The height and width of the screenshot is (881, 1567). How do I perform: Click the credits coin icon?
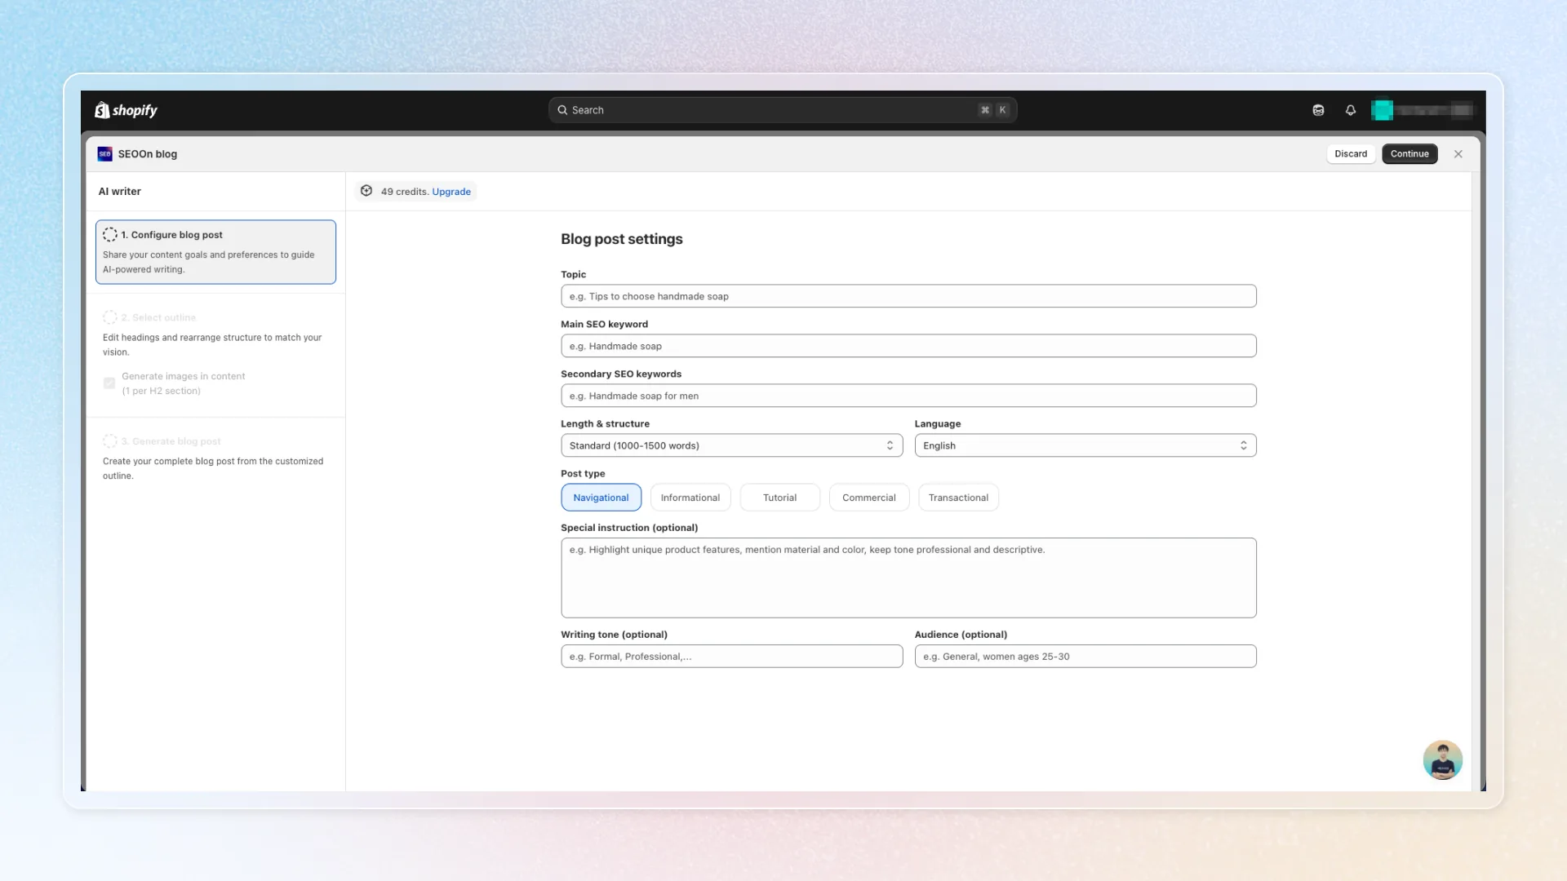[366, 191]
